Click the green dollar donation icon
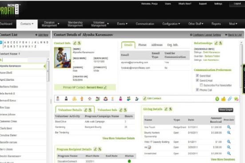Viewport: 245px width, 163px height. 217,99
